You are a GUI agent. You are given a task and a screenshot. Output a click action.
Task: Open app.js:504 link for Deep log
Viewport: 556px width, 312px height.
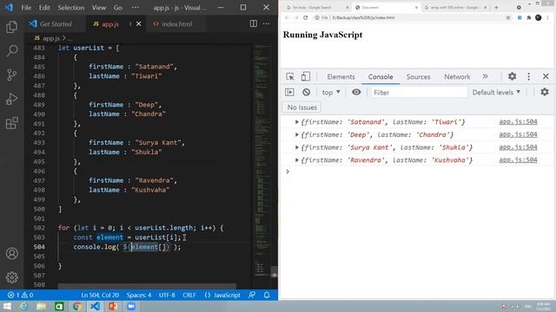(x=518, y=135)
